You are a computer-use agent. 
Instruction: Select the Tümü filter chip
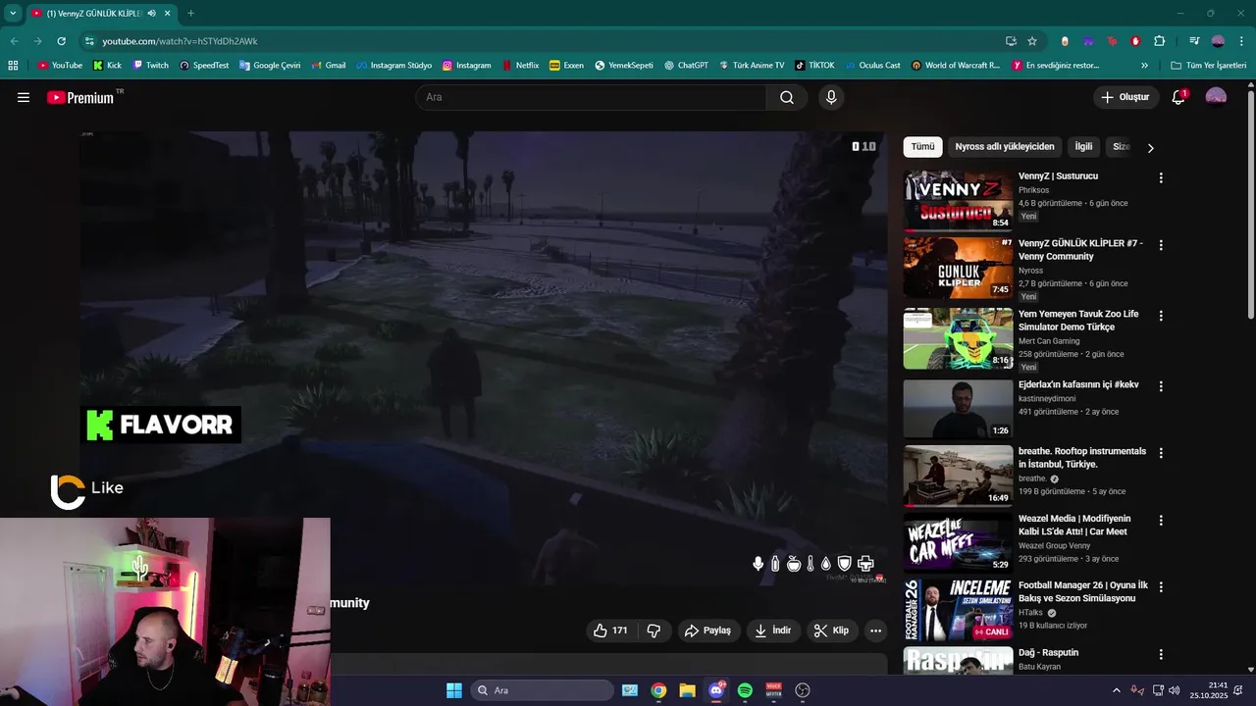923,147
